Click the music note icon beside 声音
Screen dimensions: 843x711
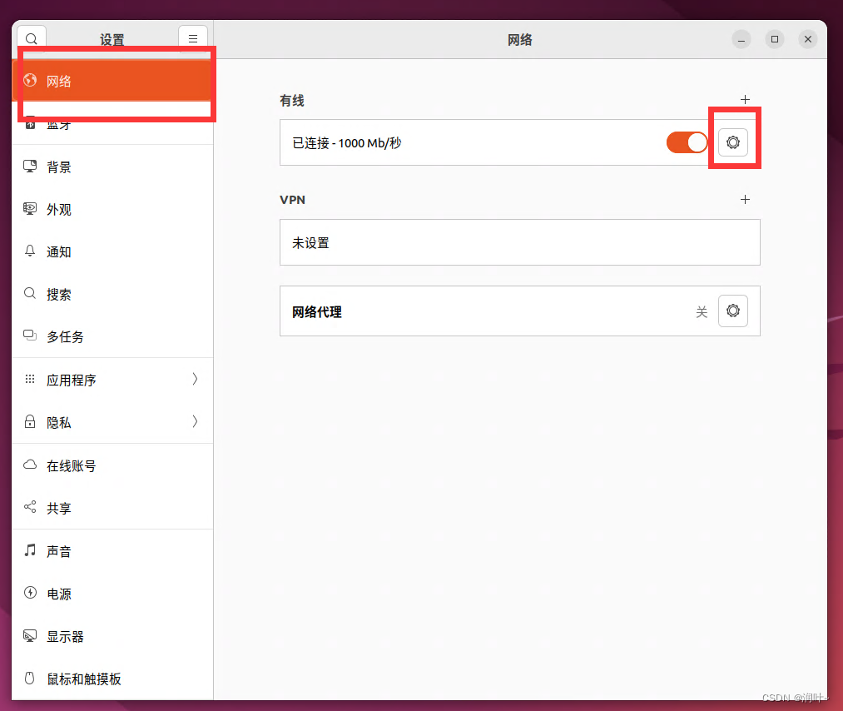30,549
